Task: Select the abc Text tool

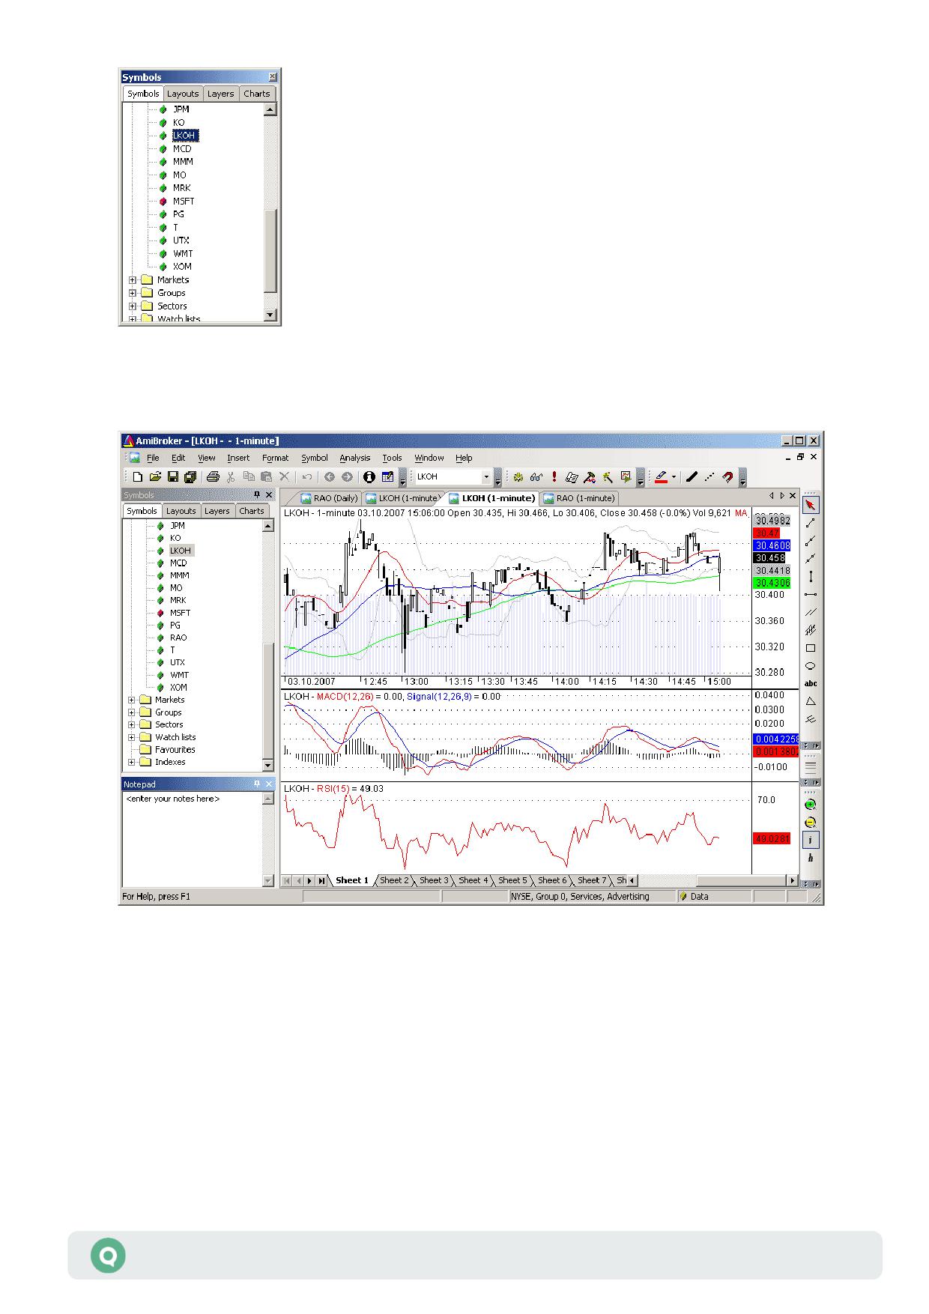Action: point(811,683)
